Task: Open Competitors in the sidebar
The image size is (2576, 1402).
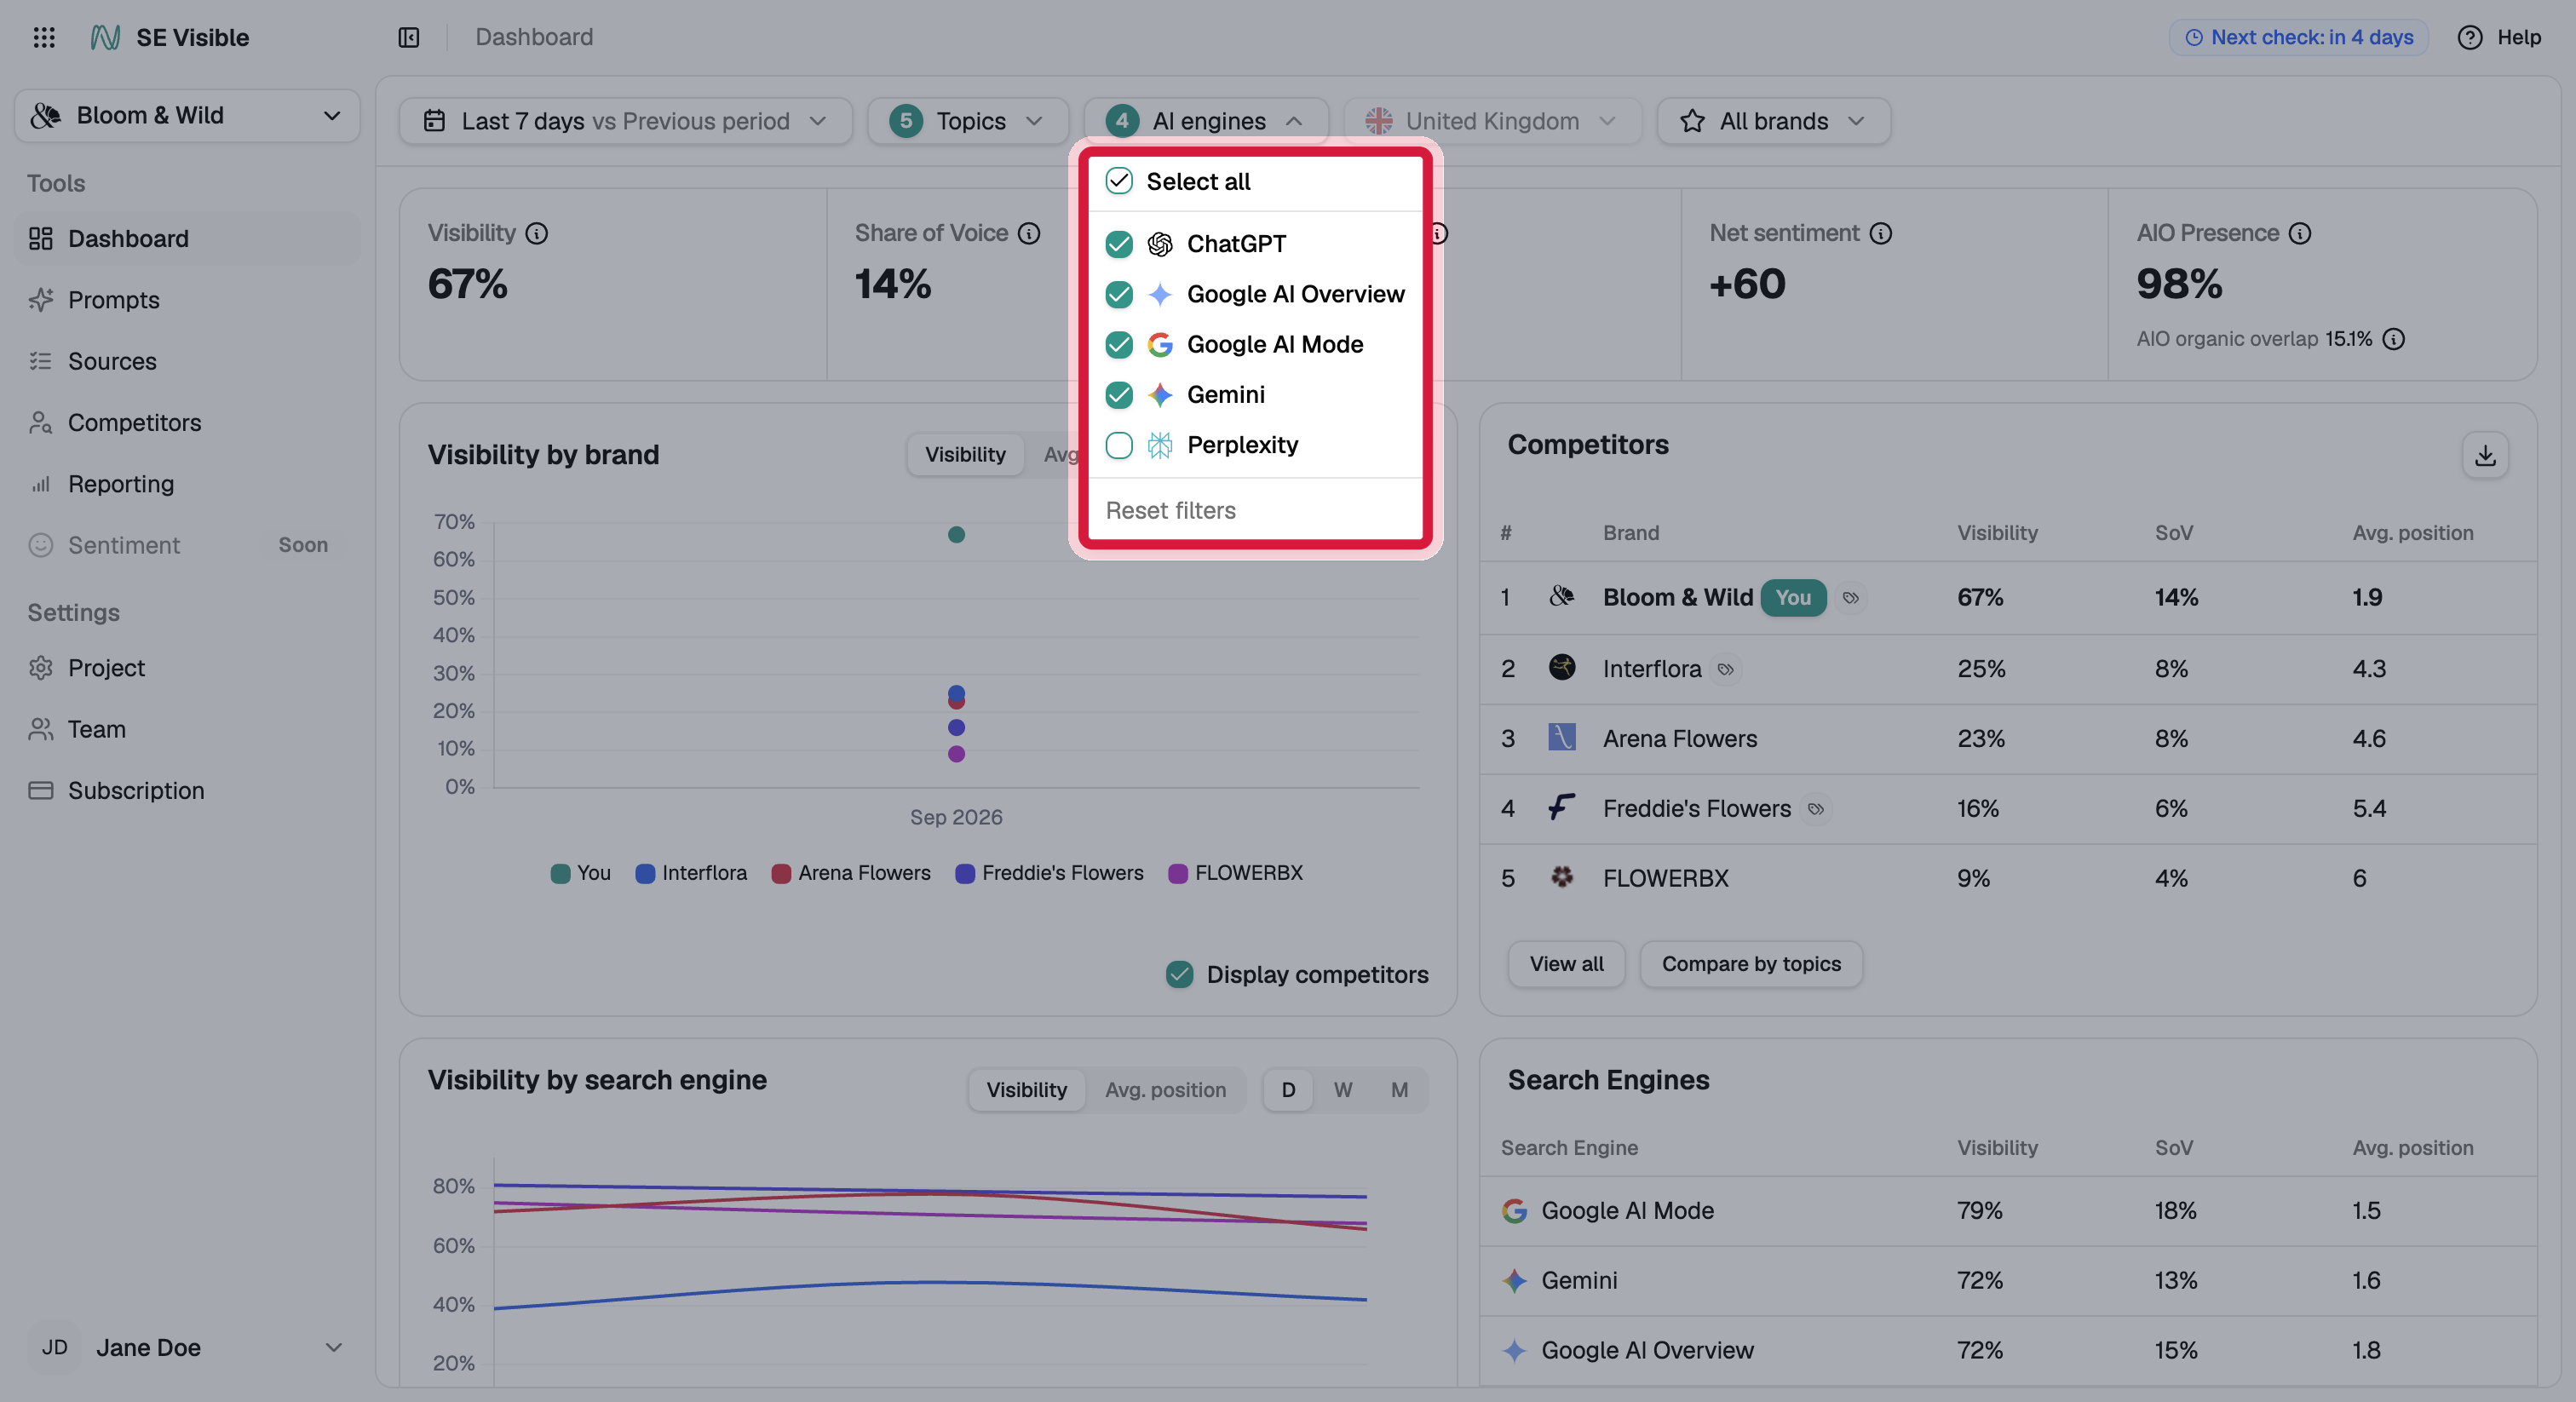Action: (x=187, y=423)
